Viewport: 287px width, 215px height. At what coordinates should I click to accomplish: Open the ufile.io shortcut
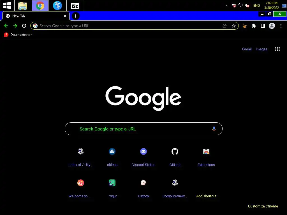click(x=112, y=157)
